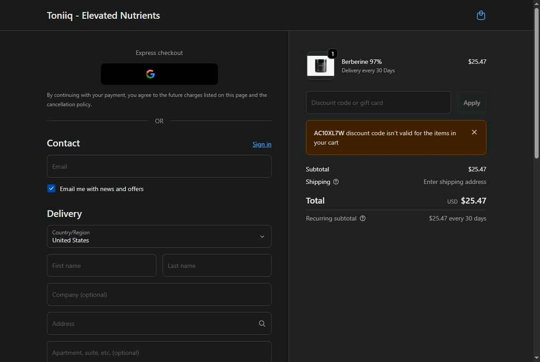Viewport: 540px width, 362px height.
Task: Open the Country/Region dropdown
Action: click(159, 237)
